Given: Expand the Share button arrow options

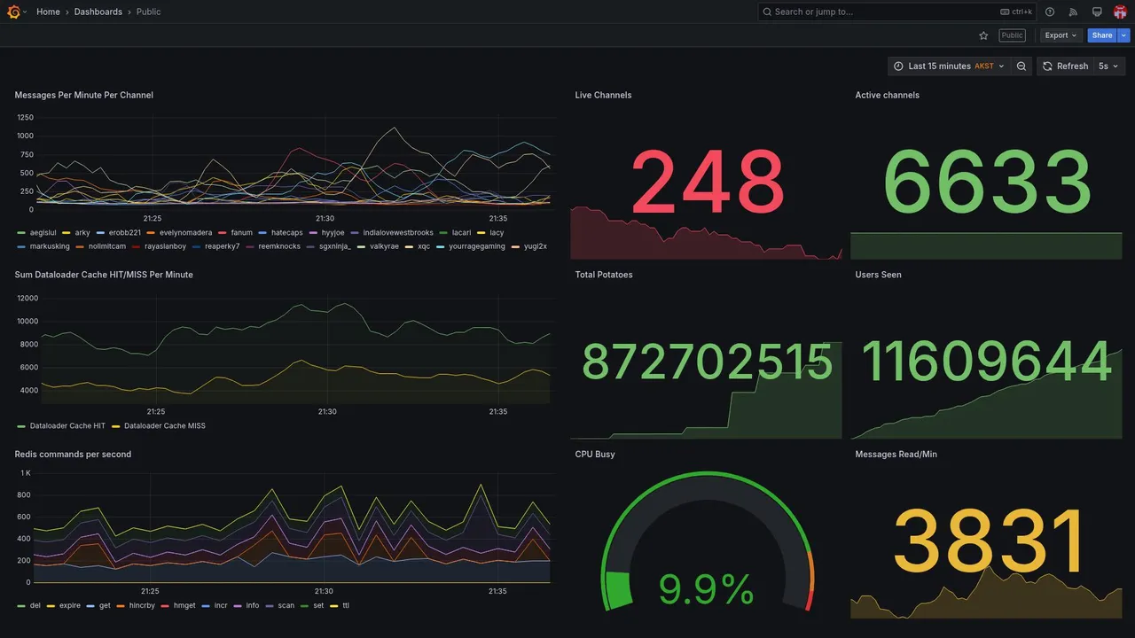Looking at the screenshot, I should point(1123,35).
